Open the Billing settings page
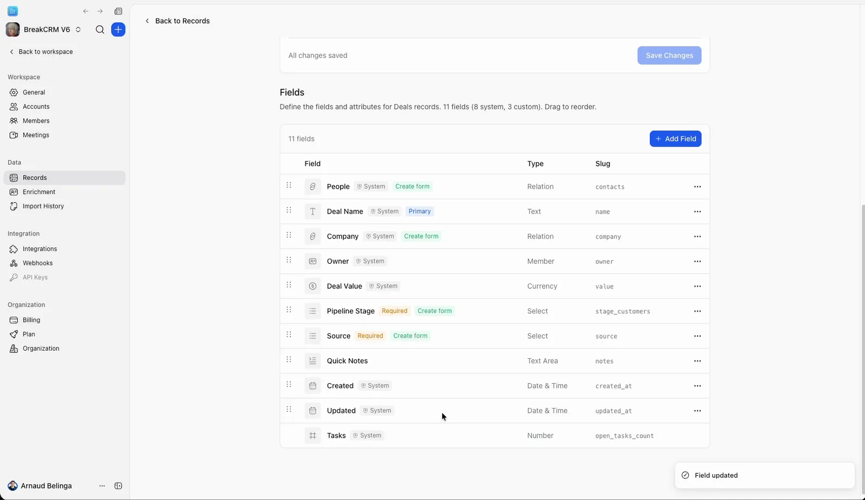 [x=64, y=320]
